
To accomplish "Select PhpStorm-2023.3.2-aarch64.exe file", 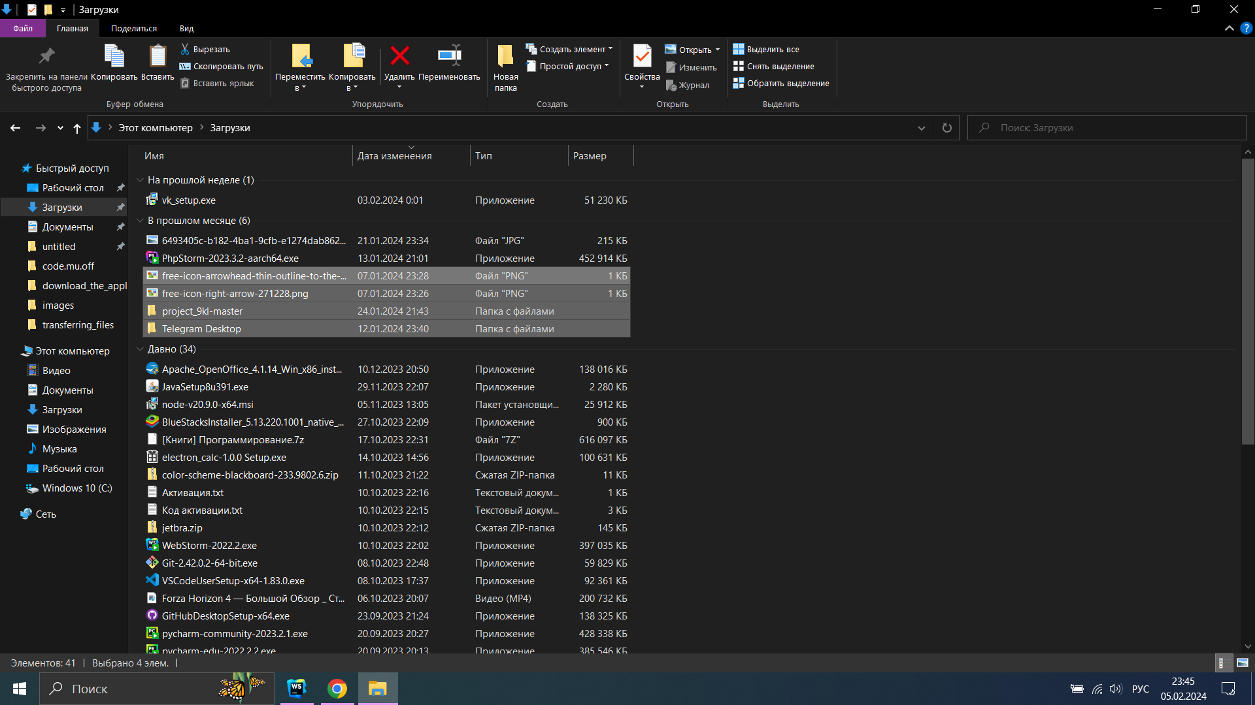I will pyautogui.click(x=386, y=258).
